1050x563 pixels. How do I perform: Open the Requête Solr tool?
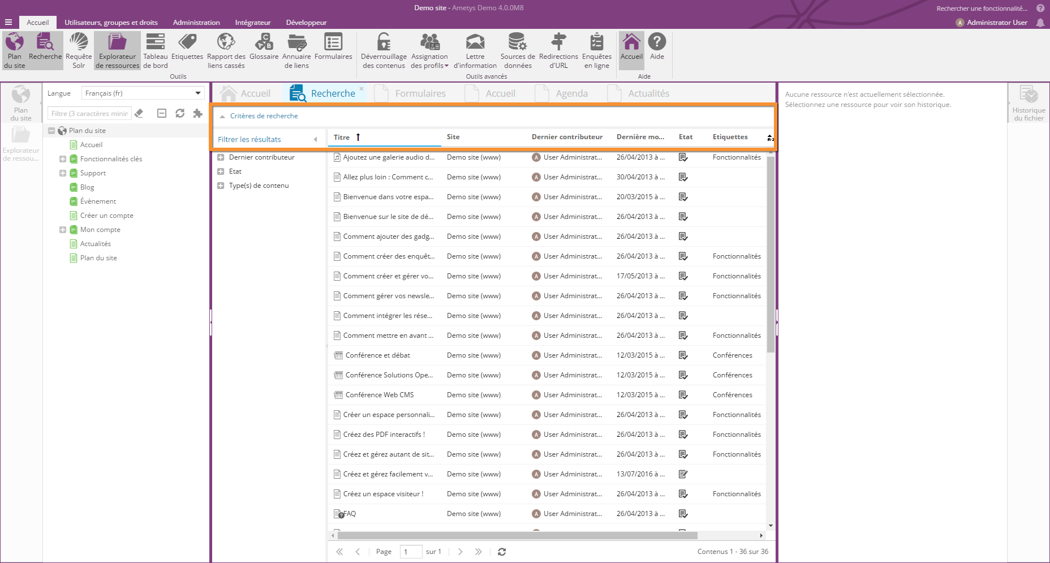pos(79,50)
